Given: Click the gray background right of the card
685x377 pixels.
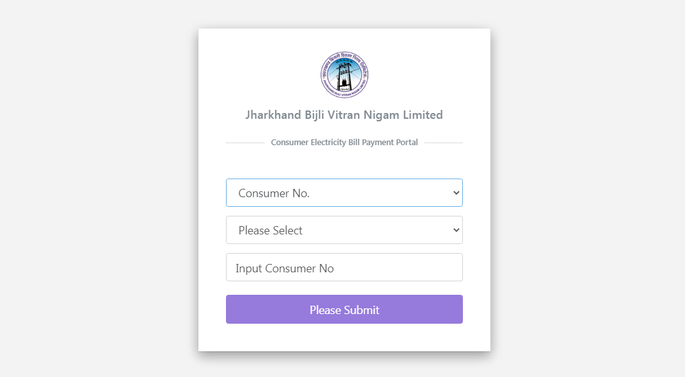Looking at the screenshot, I should 586,193.
